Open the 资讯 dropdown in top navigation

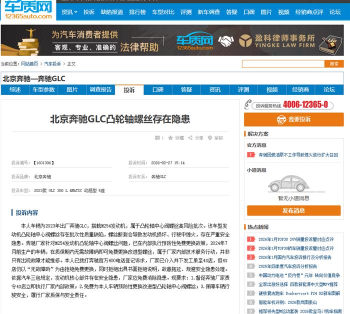(69, 12)
